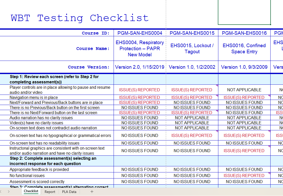The width and height of the screenshot is (283, 196).
Task: Select no Previous/Back button on first screen label
Action: click(57, 108)
